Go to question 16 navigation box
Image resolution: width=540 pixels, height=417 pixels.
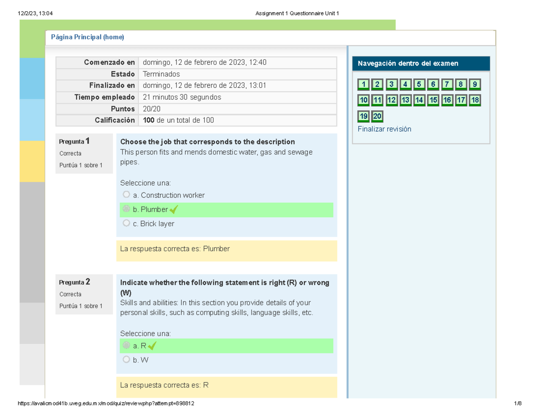pos(447,100)
